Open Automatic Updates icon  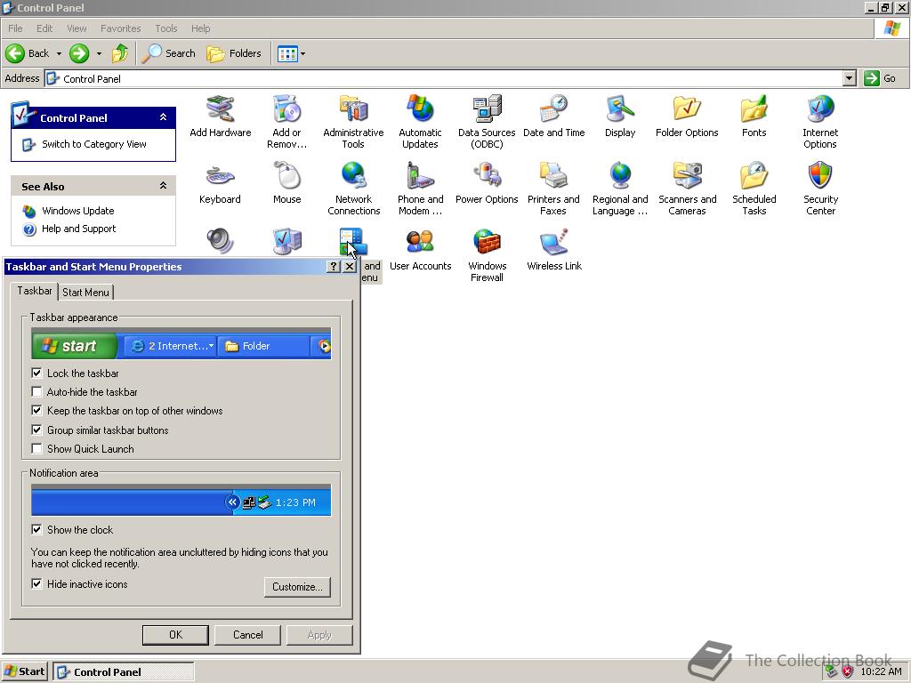pyautogui.click(x=421, y=109)
